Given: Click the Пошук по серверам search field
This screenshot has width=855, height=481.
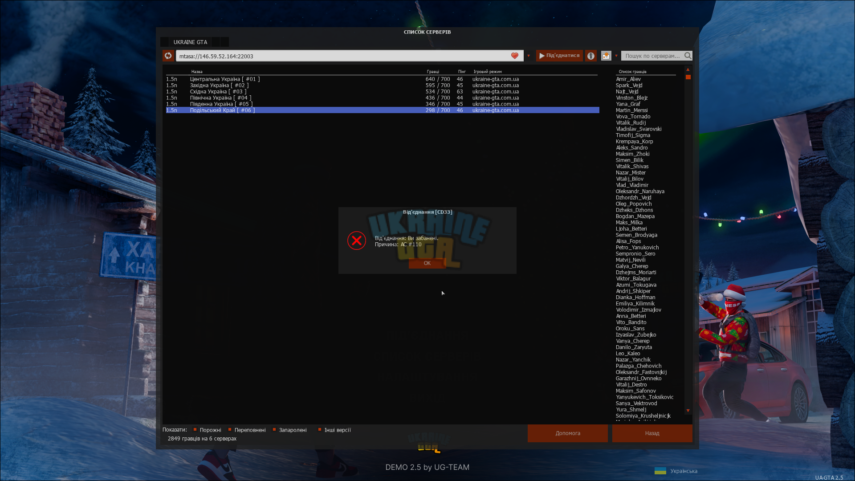Looking at the screenshot, I should pyautogui.click(x=652, y=56).
